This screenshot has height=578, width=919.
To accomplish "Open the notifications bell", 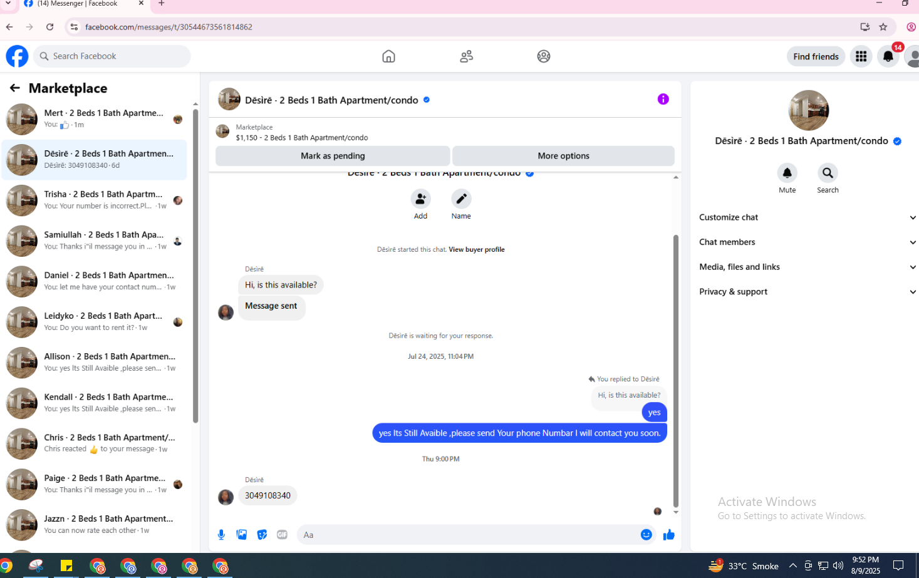I will point(888,56).
